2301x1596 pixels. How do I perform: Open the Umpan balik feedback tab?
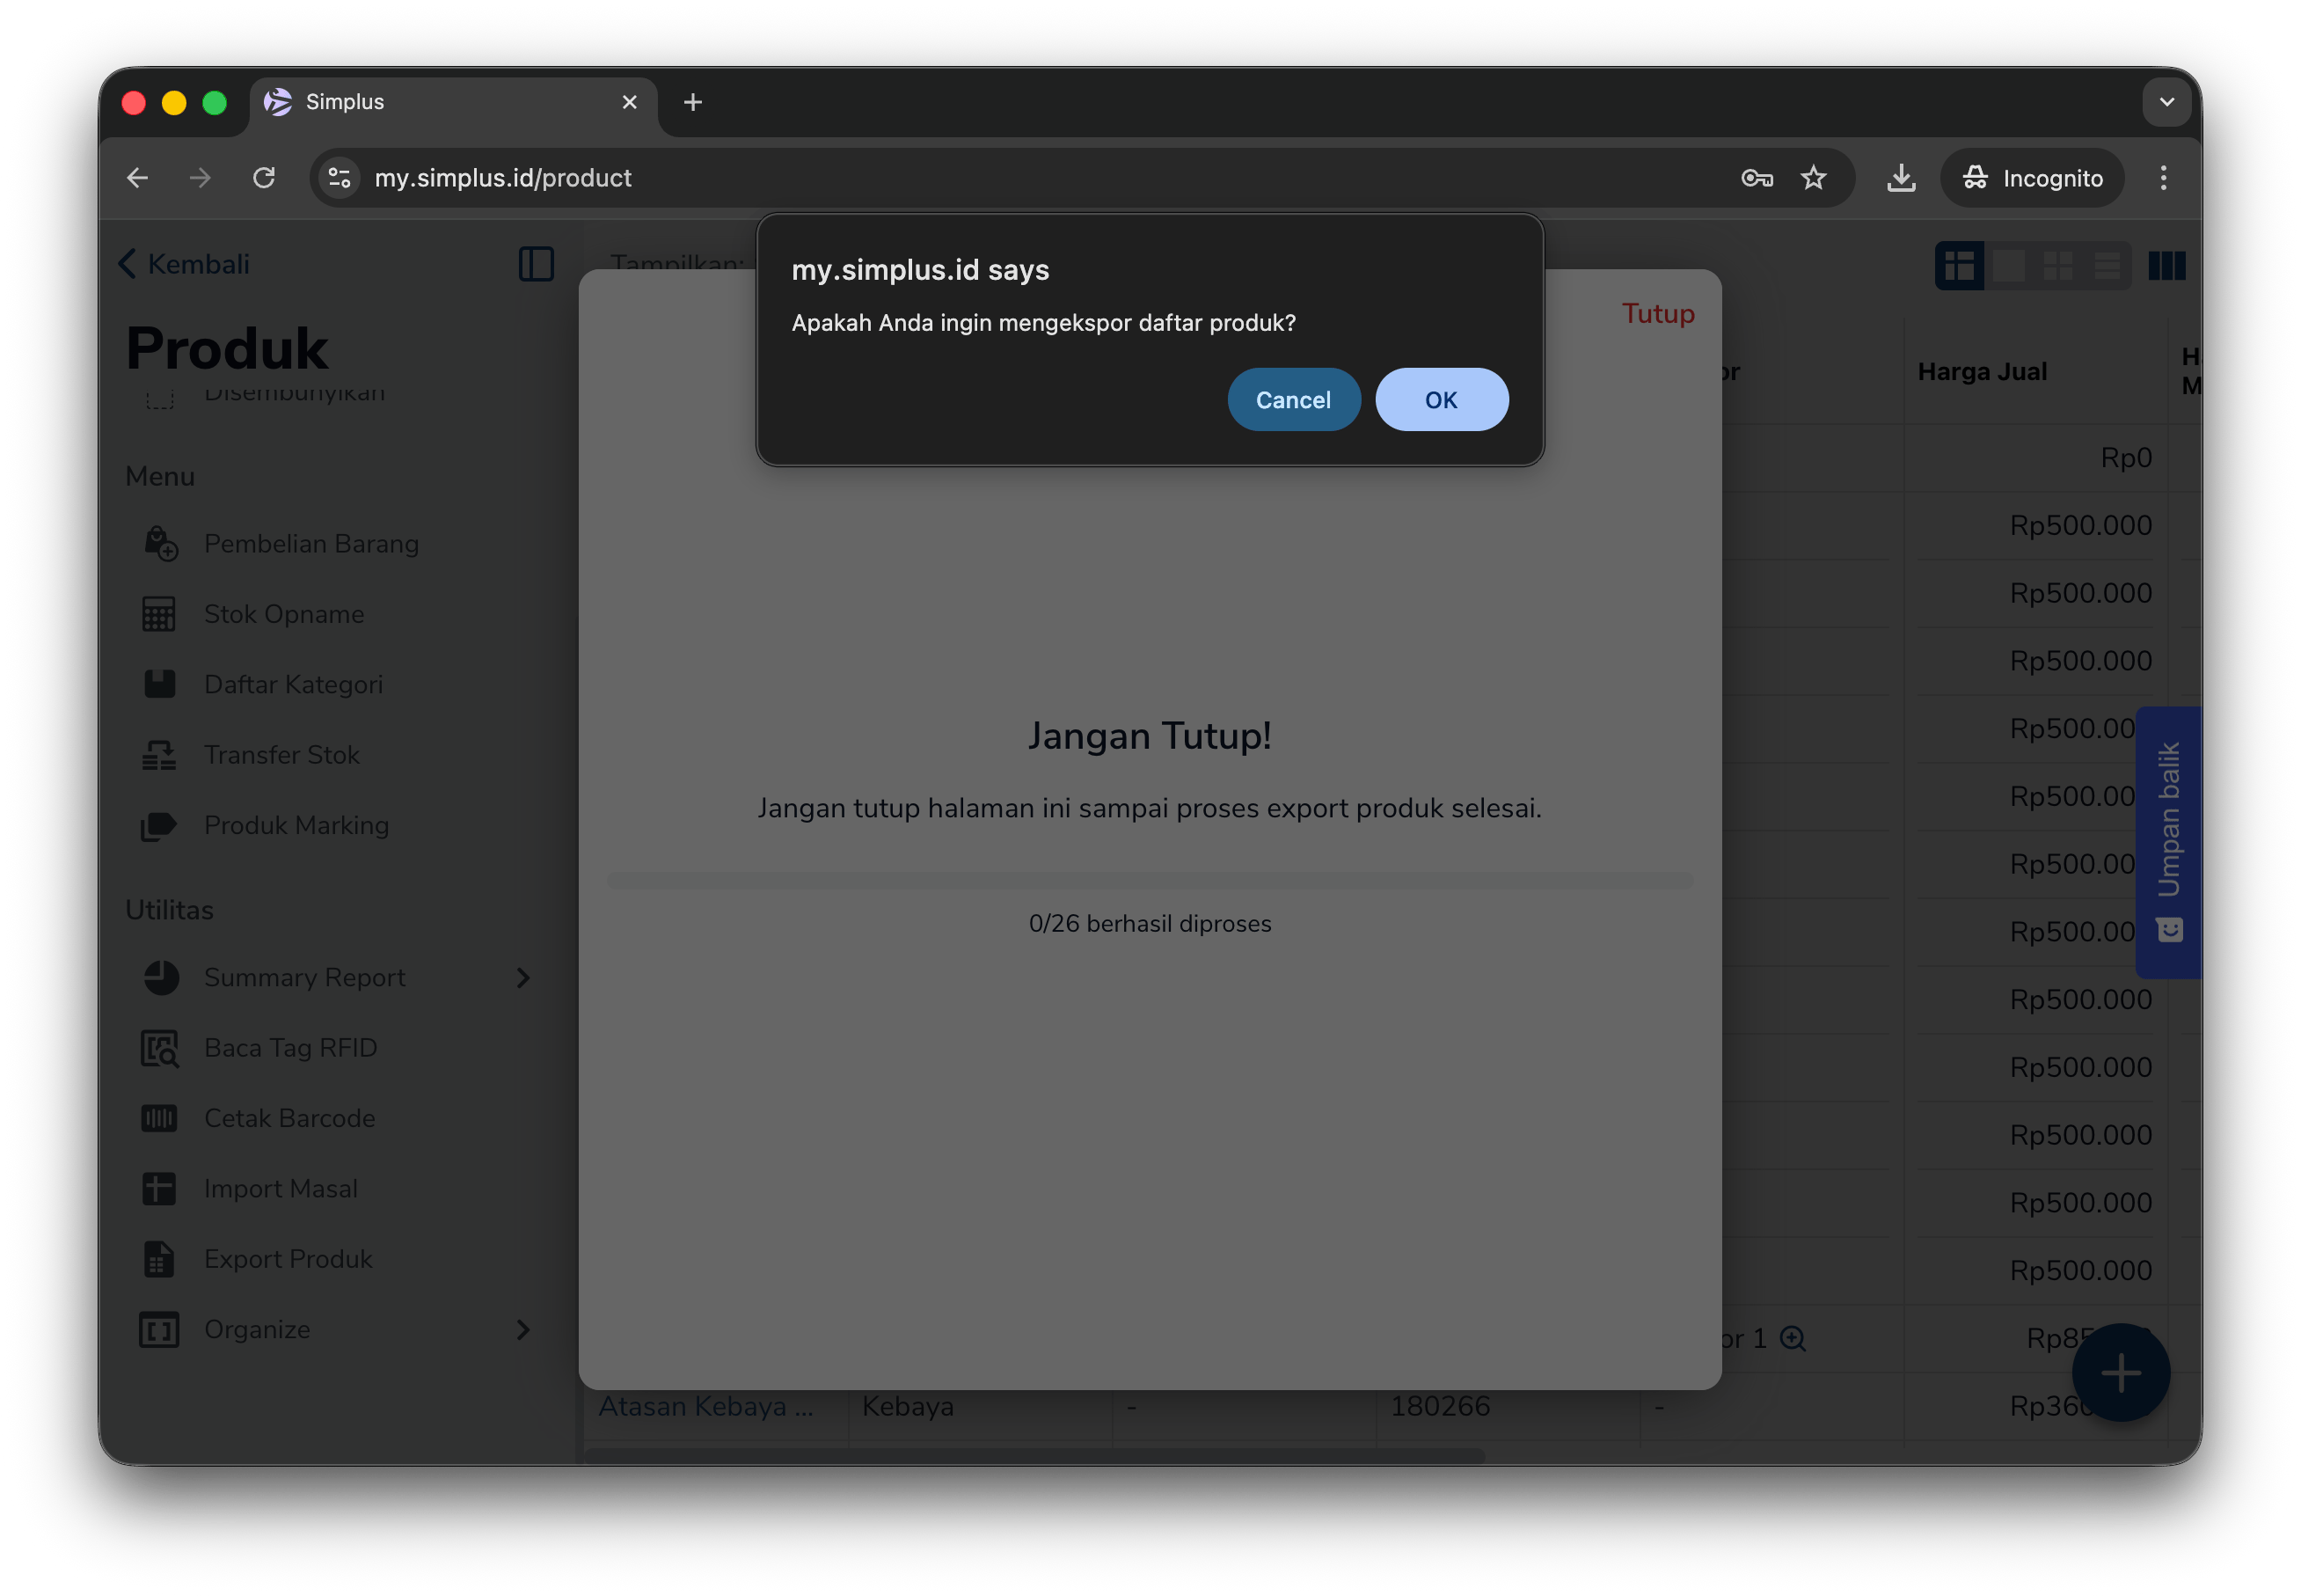[2167, 842]
